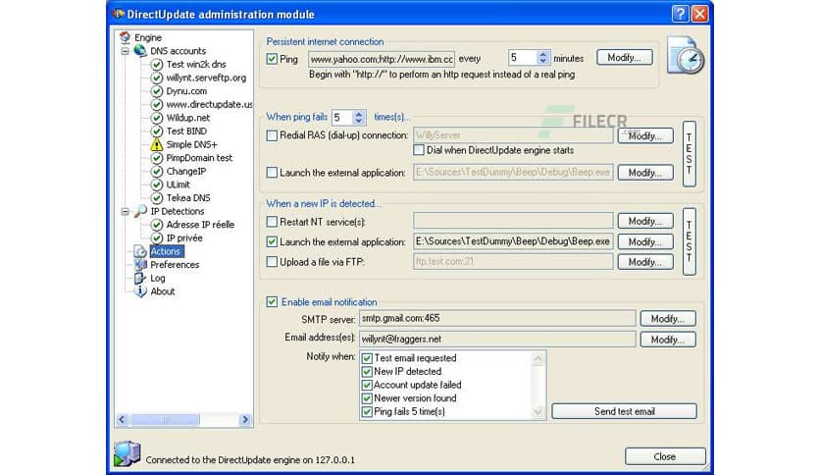Check Dial when DirectUpdate engine starts
This screenshot has width=820, height=475.
click(x=419, y=150)
